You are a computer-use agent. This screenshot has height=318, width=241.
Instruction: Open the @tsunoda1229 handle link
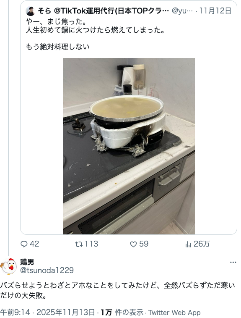click(x=47, y=271)
